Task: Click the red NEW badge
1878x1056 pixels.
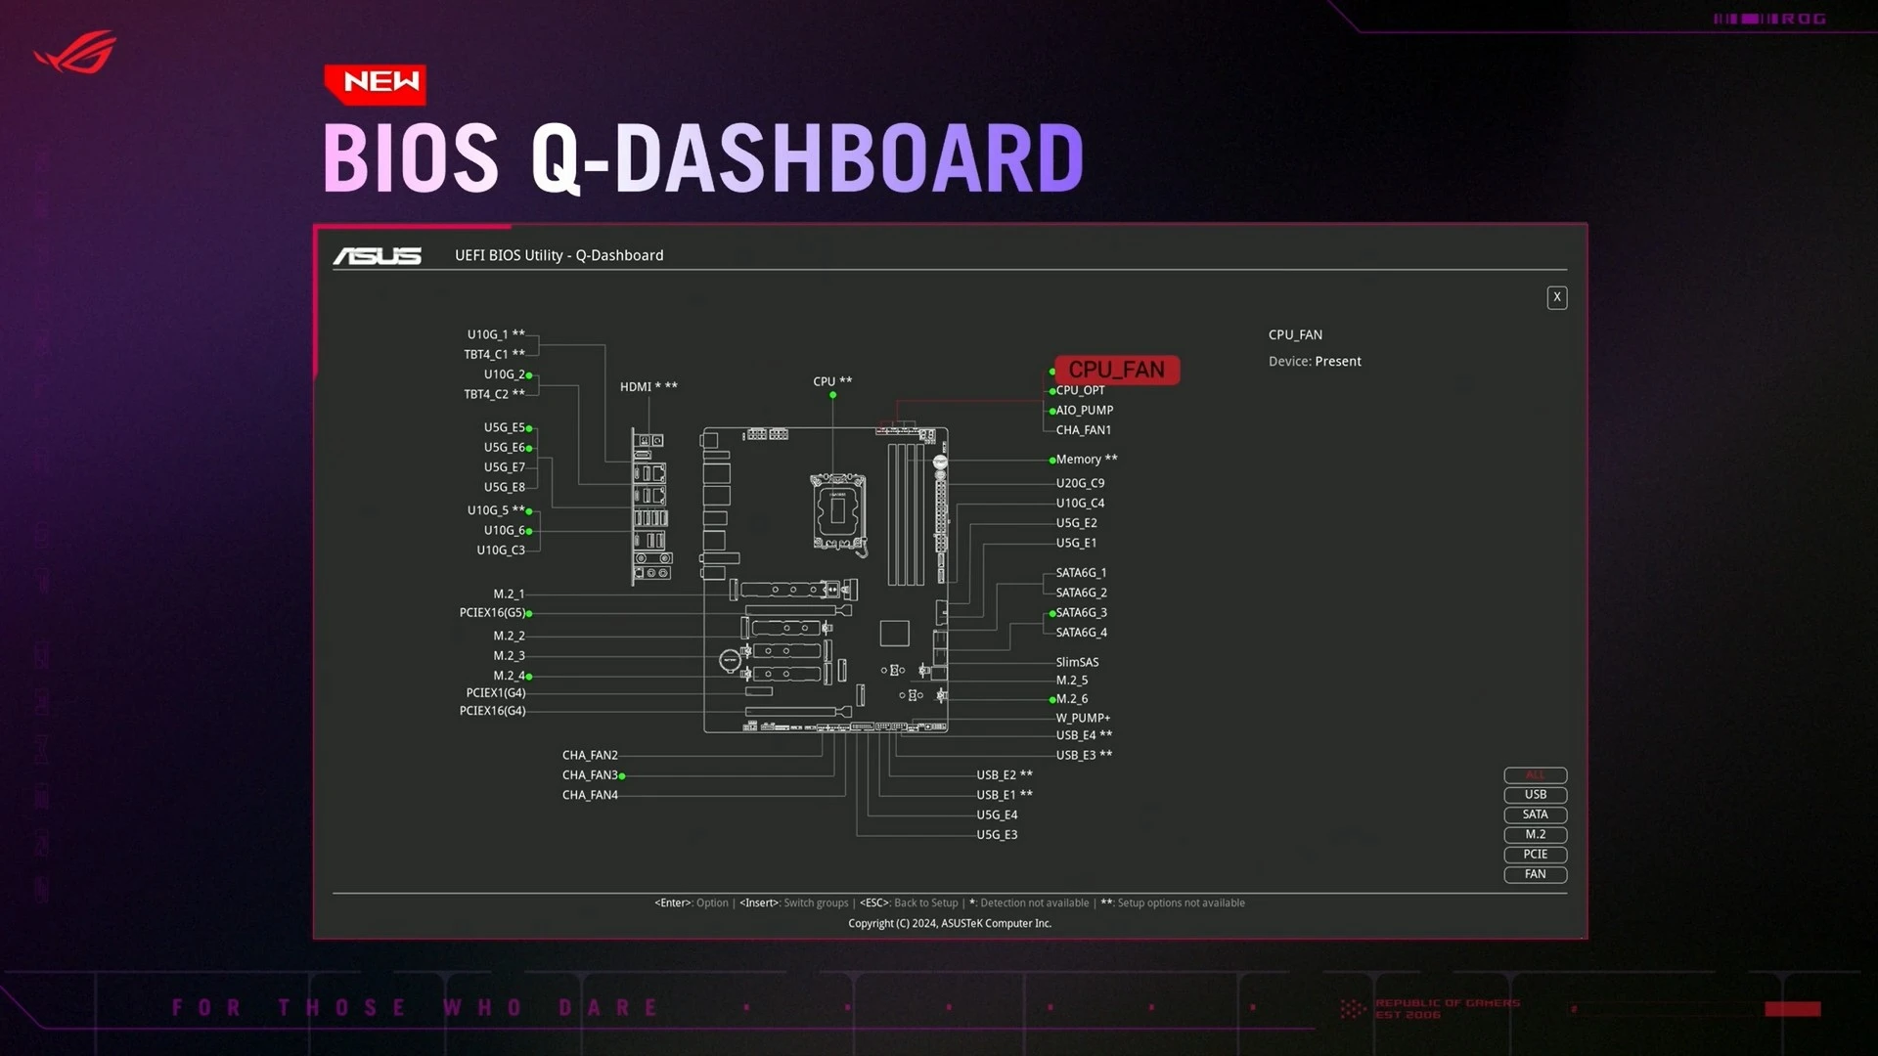Action: click(x=376, y=83)
